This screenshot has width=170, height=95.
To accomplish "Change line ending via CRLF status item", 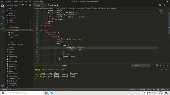I will [154, 89].
